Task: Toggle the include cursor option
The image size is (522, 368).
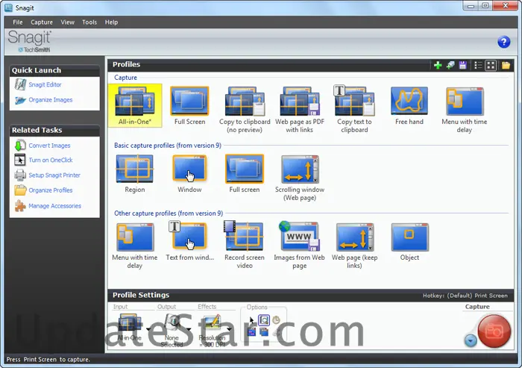Action: pos(252,320)
